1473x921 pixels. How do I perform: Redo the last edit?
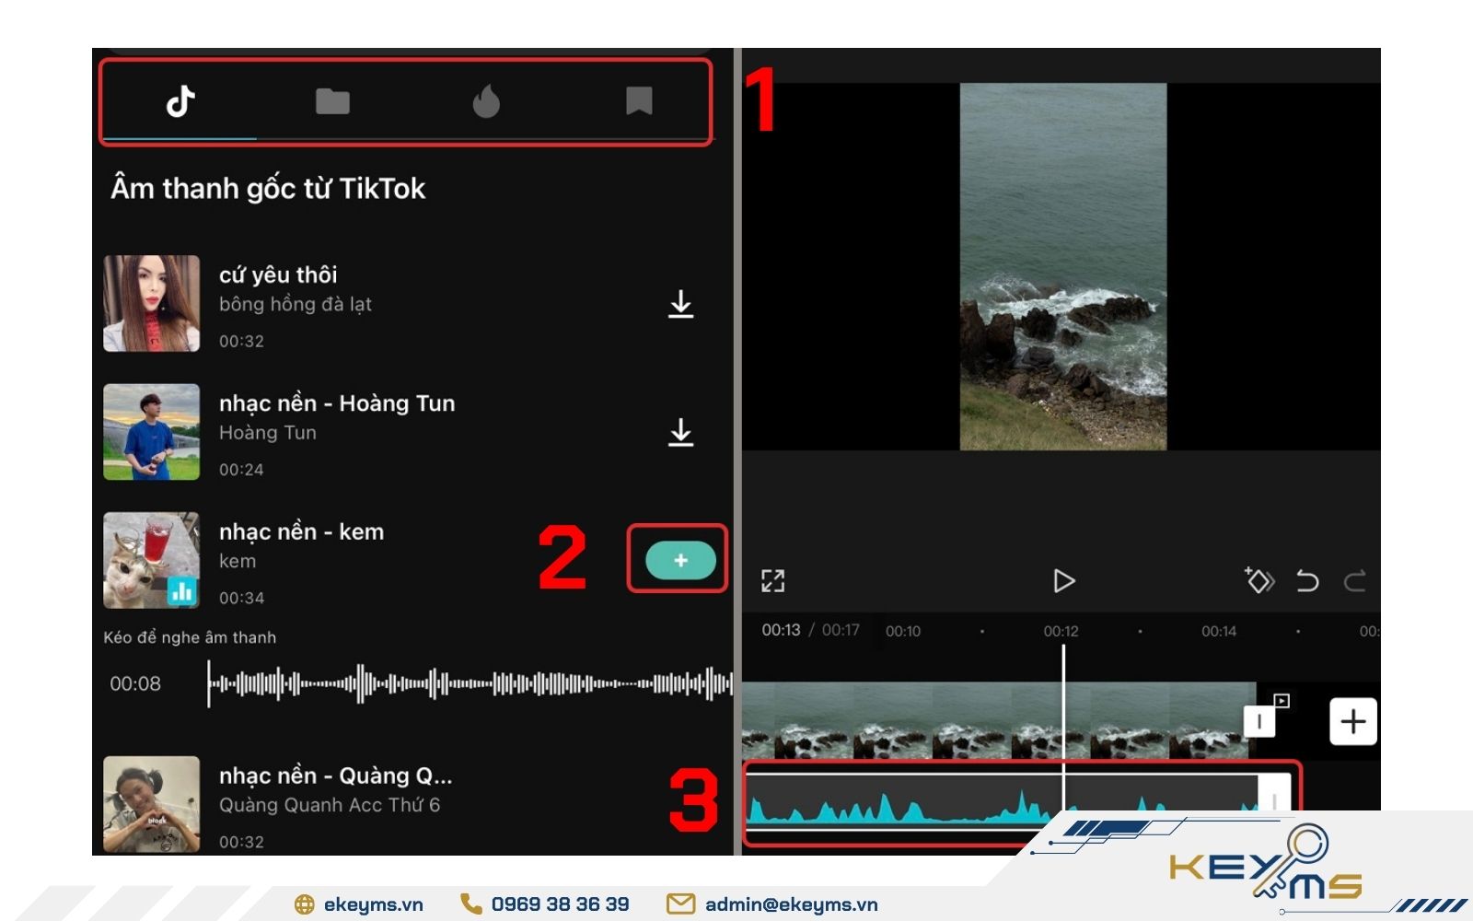[1354, 581]
